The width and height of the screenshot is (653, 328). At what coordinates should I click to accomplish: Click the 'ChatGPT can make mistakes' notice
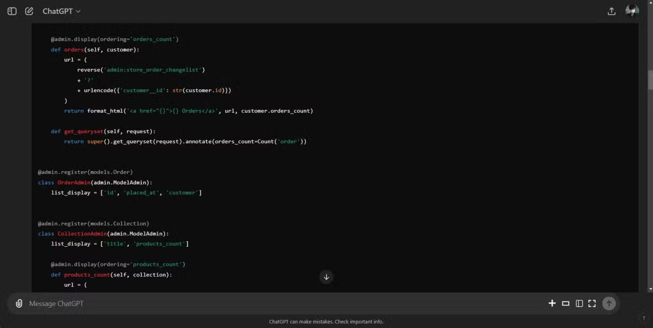326,321
